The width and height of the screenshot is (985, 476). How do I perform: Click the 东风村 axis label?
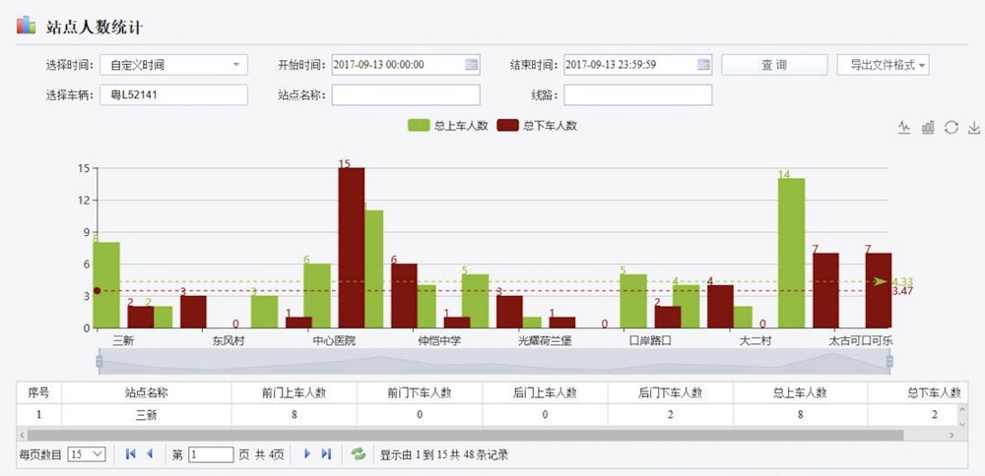[228, 341]
